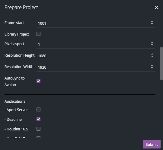Click the Applications section heading
Screen dimensions: 163x150
point(15,102)
